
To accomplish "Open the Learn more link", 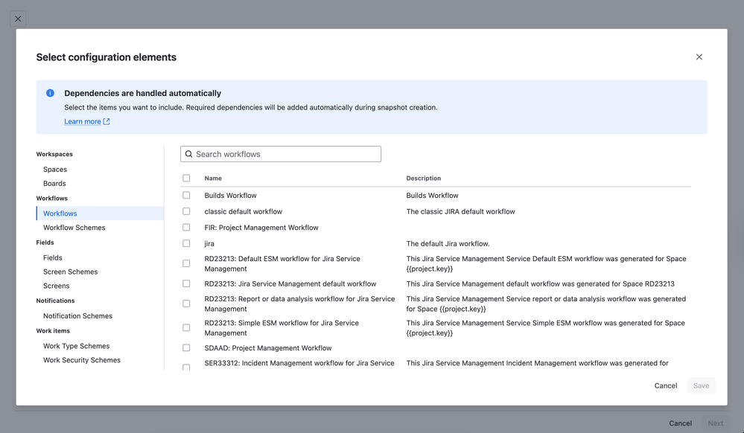I will 83,121.
